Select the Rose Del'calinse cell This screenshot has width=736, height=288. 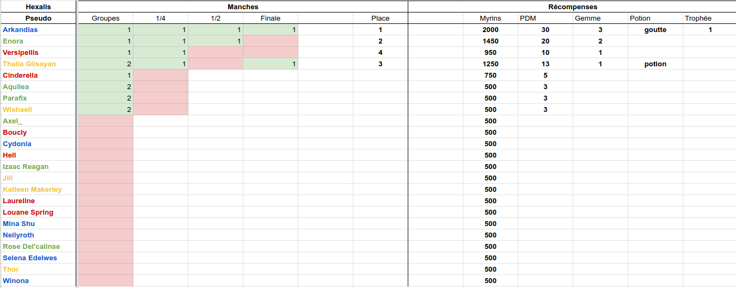click(32, 247)
